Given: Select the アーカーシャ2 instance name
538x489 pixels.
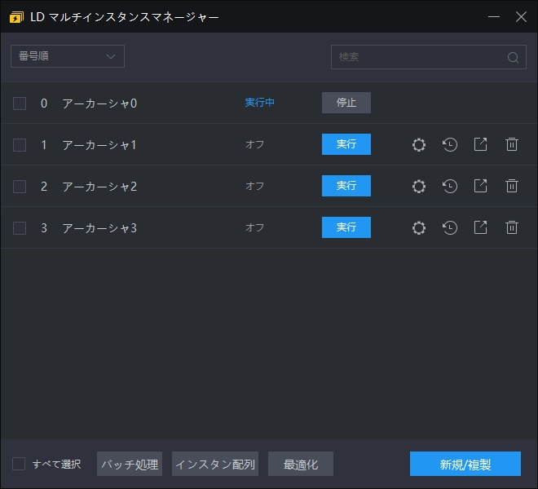Looking at the screenshot, I should click(x=99, y=187).
